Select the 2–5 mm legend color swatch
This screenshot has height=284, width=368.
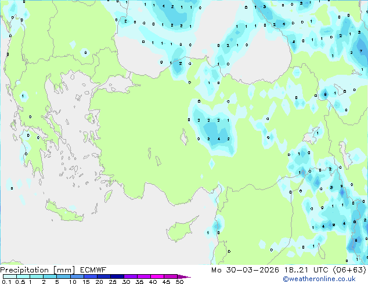[x=50, y=276]
